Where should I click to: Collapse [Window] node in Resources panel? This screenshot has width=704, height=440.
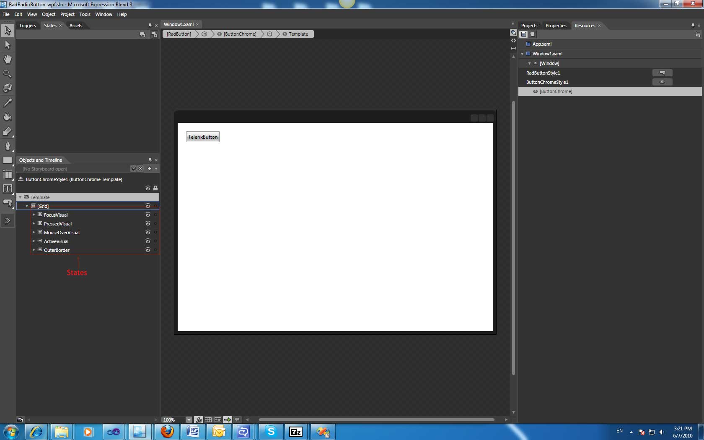(529, 63)
